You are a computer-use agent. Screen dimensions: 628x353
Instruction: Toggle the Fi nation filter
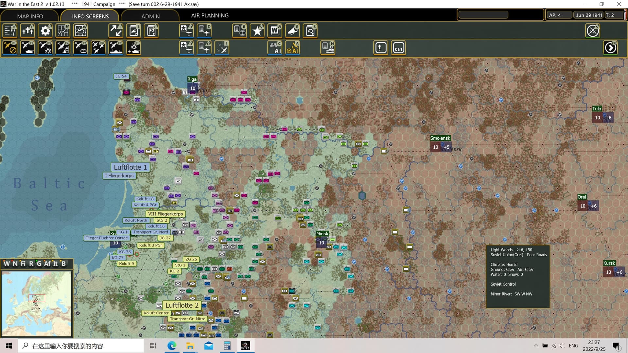(23, 263)
